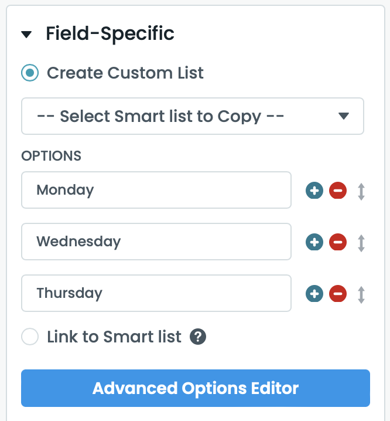390x421 pixels.
Task: Delete the Thursday option
Action: [x=338, y=294]
